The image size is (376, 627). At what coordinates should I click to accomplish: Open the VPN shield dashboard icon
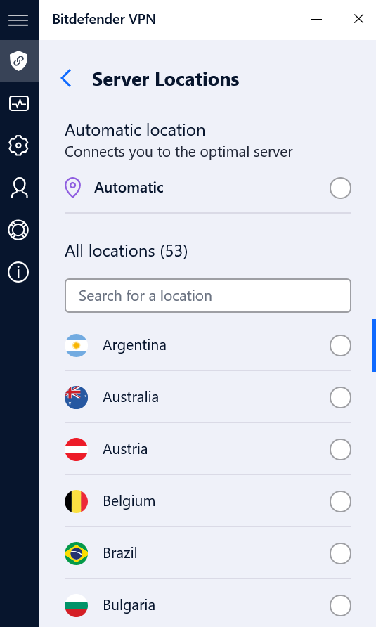click(x=18, y=61)
